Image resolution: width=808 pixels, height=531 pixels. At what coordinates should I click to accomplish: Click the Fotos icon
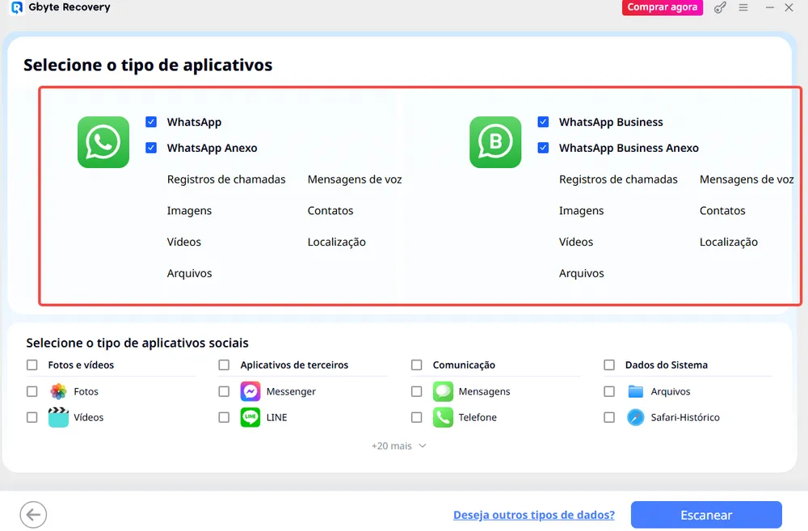pos(57,391)
